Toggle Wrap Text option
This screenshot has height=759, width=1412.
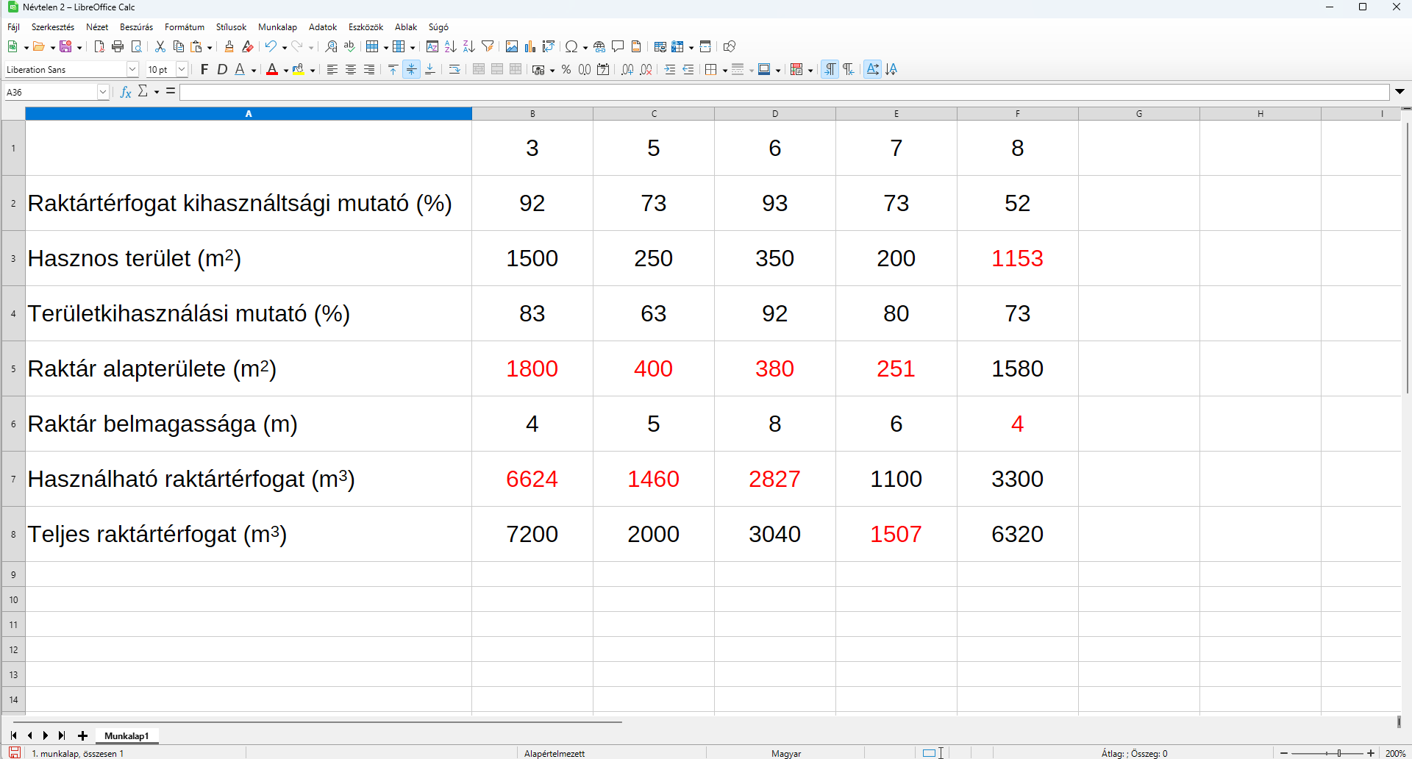[x=454, y=70]
